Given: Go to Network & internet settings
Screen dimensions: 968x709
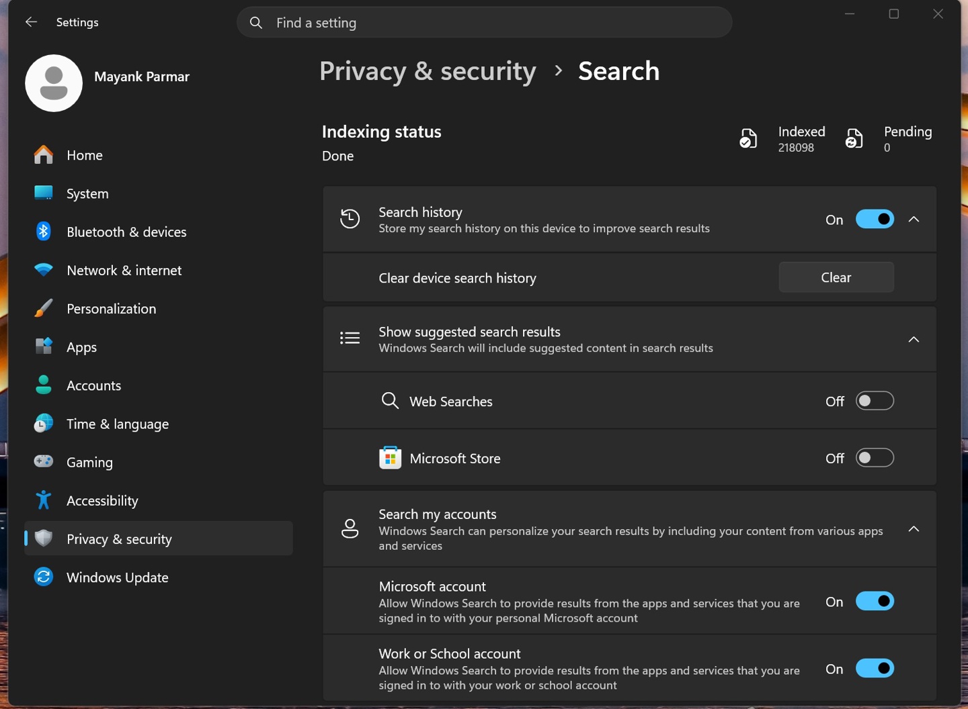Looking at the screenshot, I should pos(159,270).
